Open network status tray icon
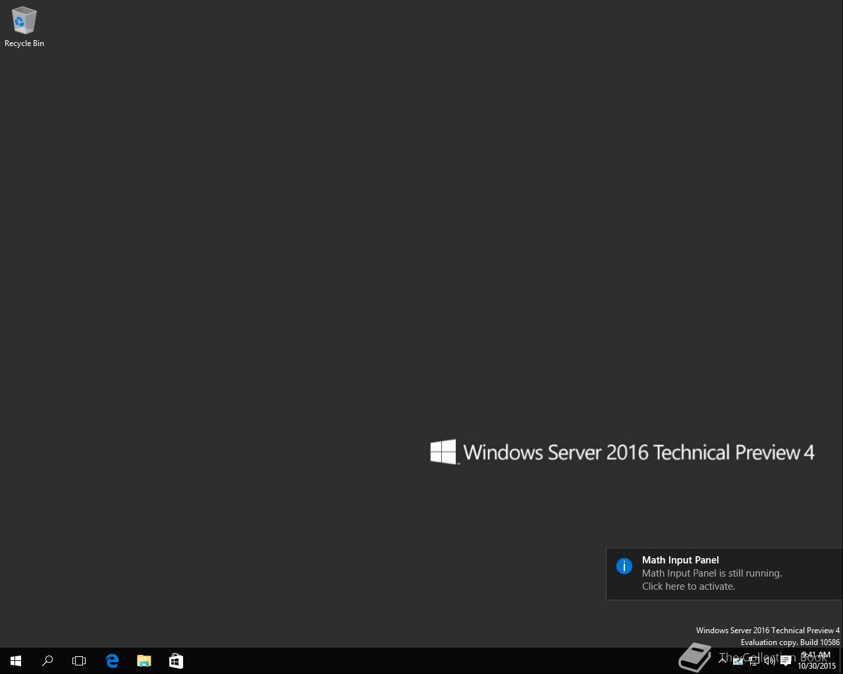The width and height of the screenshot is (843, 674). (x=754, y=661)
